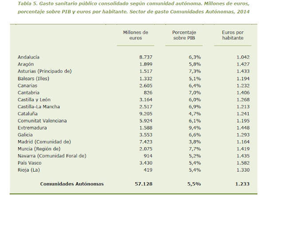Click Asturias' 1.517 million euros value
The width and height of the screenshot is (284, 227).
pos(146,71)
